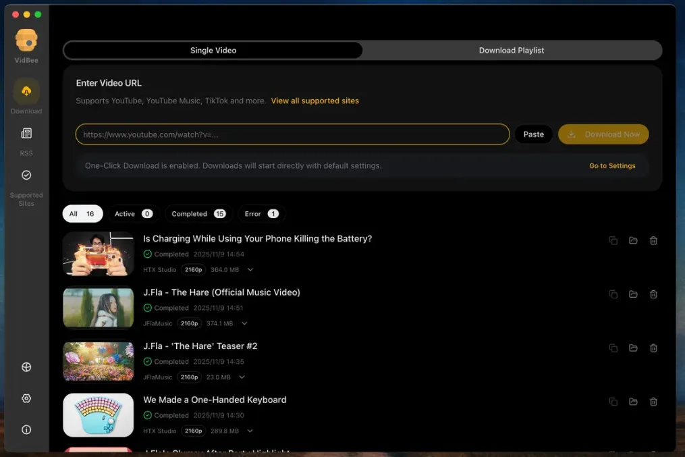Open thumbnail of One-Handed Keyboard video
The image size is (685, 457).
(99, 415)
